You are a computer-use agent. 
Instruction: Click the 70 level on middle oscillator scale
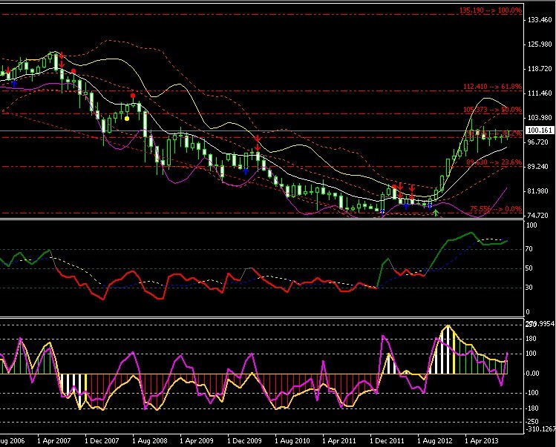click(529, 249)
